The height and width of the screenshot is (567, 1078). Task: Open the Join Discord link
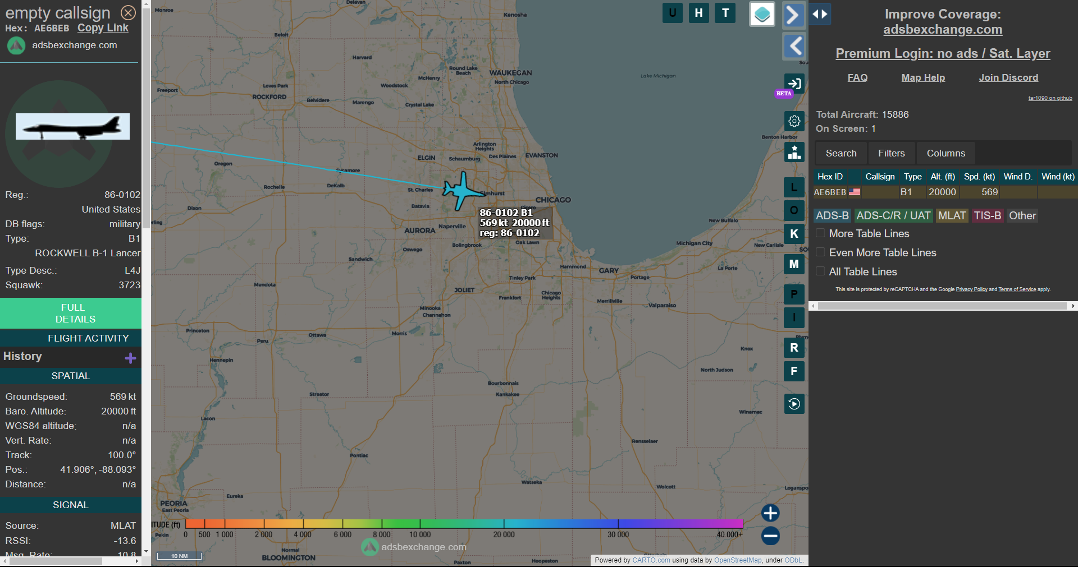1008,77
